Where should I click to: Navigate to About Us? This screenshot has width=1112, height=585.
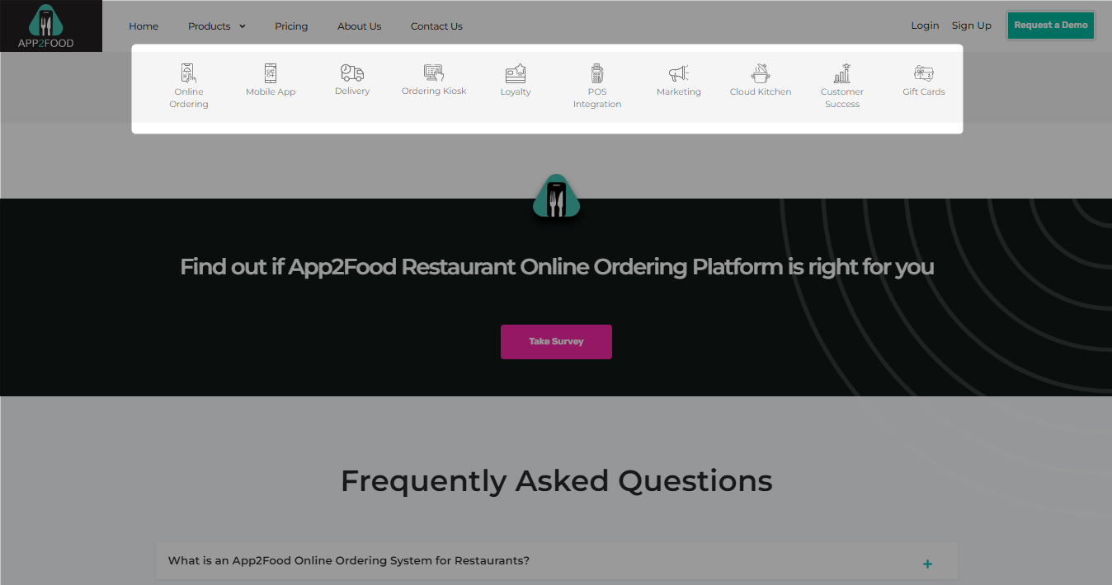coord(359,26)
